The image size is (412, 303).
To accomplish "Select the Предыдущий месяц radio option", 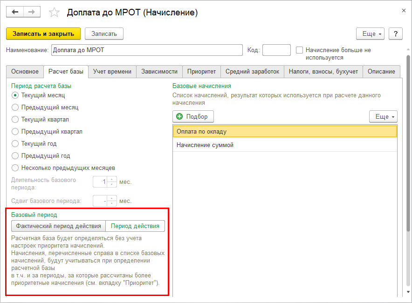I will 15,108.
